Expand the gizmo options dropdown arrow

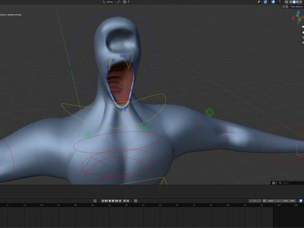(269, 2)
